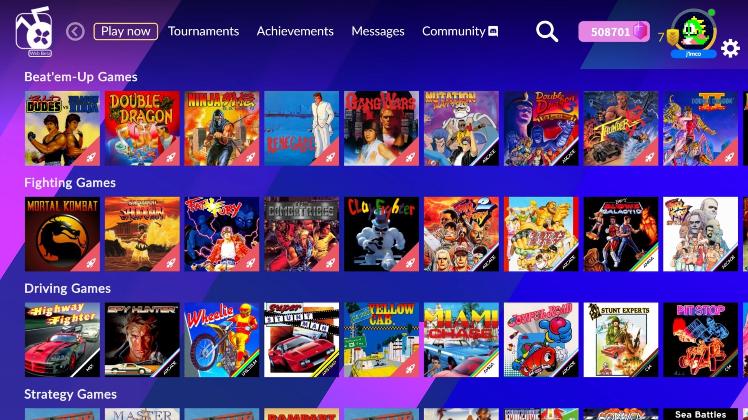Click the rocket badge on Double Dragon
This screenshot has width=748, height=420.
pyautogui.click(x=171, y=157)
